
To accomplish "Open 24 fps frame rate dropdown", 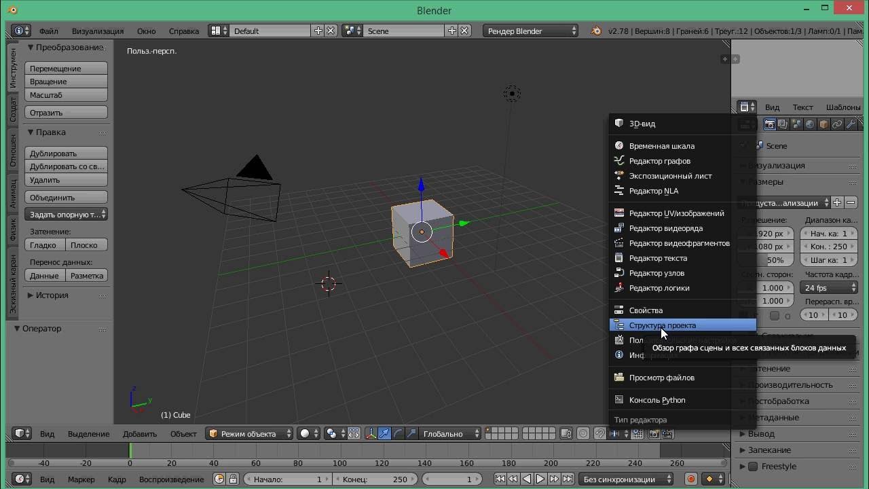I will point(829,288).
